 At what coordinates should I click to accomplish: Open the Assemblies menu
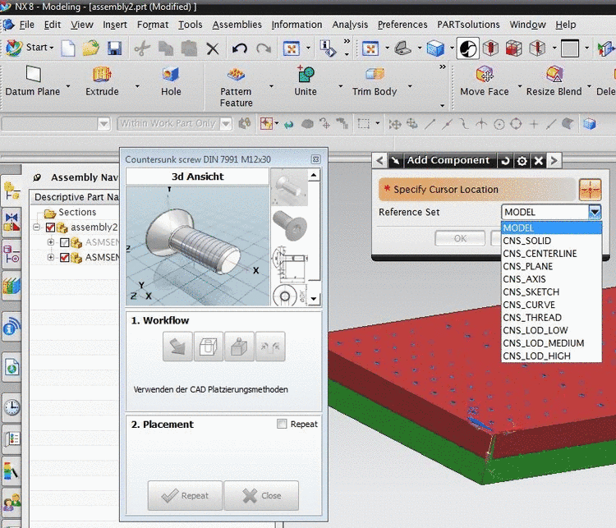click(237, 25)
